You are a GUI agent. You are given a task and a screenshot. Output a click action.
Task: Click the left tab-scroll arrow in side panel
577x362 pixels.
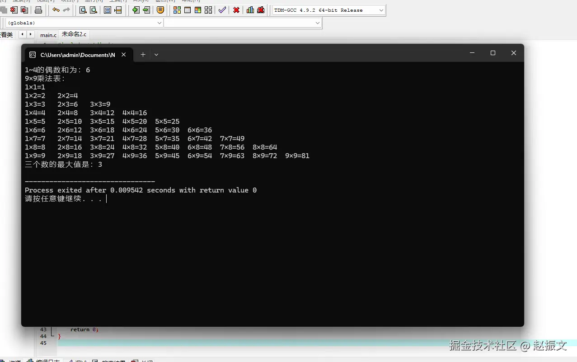(23, 34)
